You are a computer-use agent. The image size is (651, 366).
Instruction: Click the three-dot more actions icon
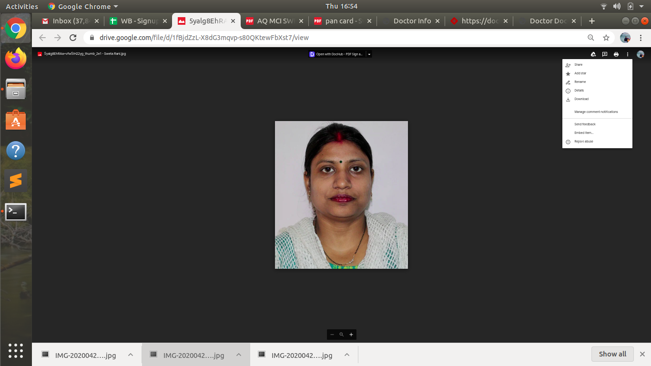(x=628, y=54)
